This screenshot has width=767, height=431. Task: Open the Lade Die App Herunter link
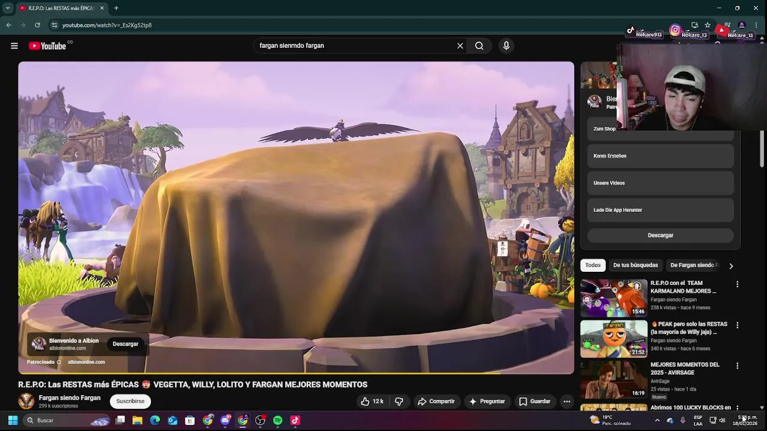660,210
